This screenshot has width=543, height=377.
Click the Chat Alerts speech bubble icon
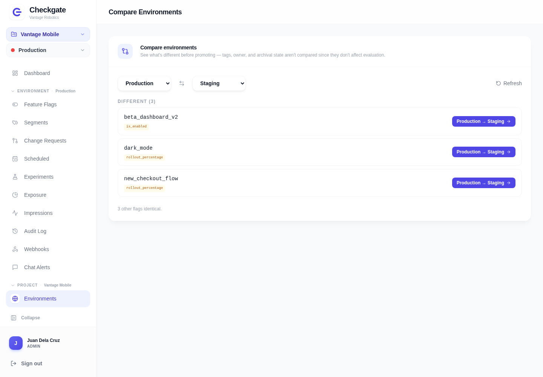15,267
